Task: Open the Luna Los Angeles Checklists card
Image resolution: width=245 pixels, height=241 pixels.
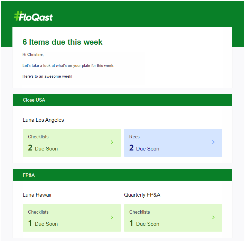Action: coord(72,143)
